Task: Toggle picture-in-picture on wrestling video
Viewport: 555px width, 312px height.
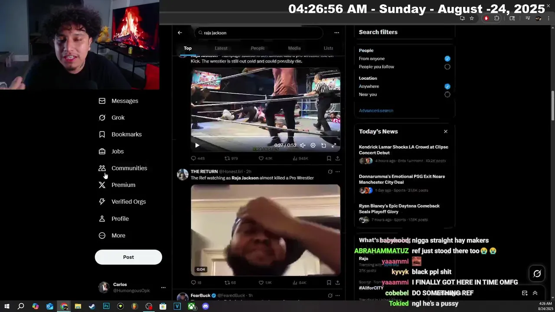Action: pos(323,146)
